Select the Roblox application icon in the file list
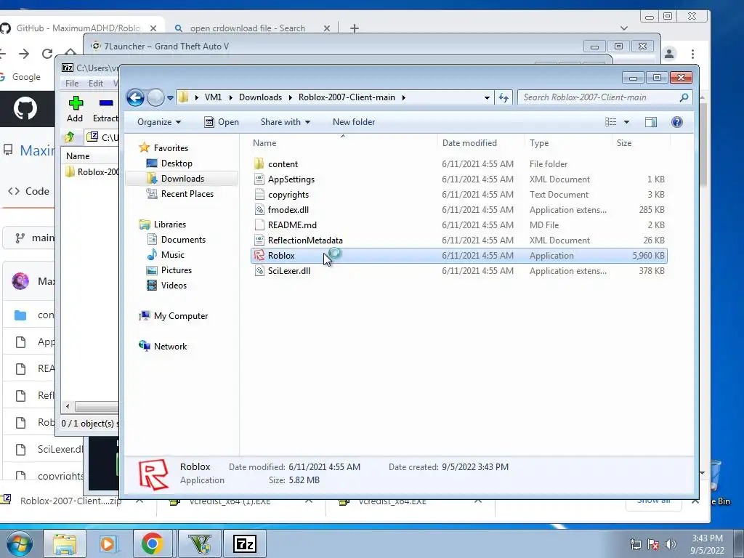 (259, 255)
